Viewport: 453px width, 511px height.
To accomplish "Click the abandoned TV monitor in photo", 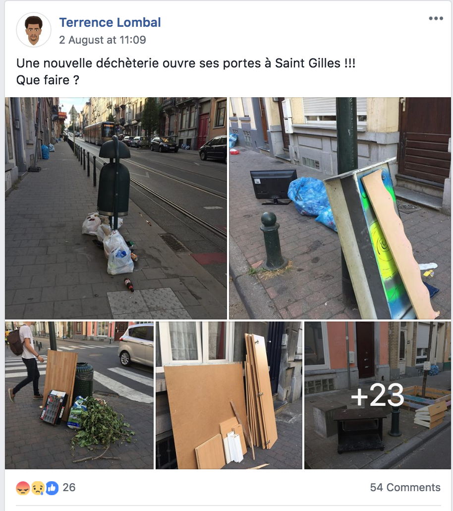I will pos(274,187).
